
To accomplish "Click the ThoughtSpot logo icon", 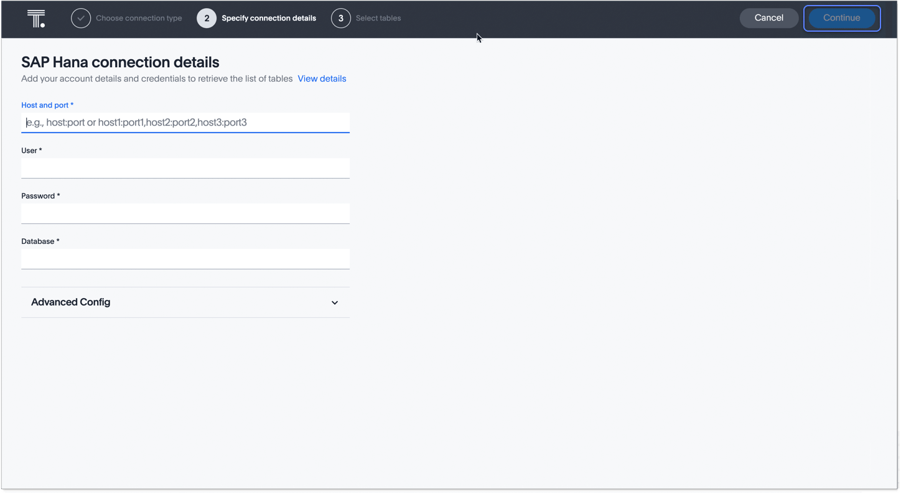I will 36,19.
